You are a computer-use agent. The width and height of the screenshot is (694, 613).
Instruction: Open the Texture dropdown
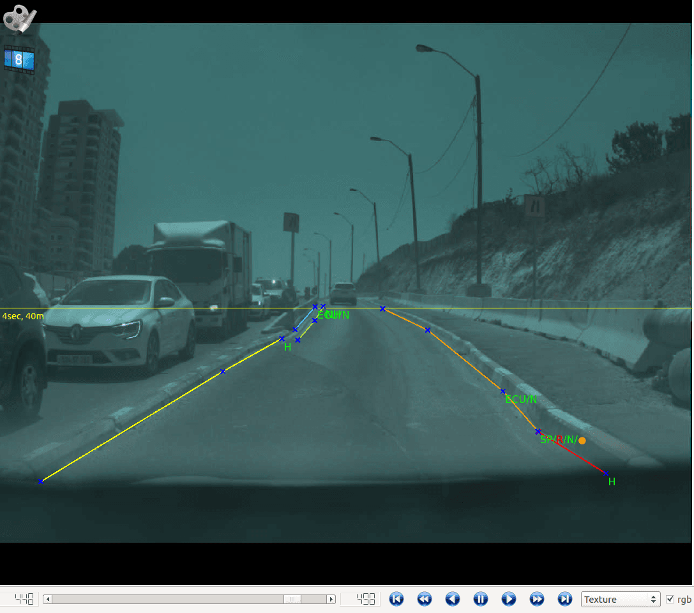click(620, 599)
